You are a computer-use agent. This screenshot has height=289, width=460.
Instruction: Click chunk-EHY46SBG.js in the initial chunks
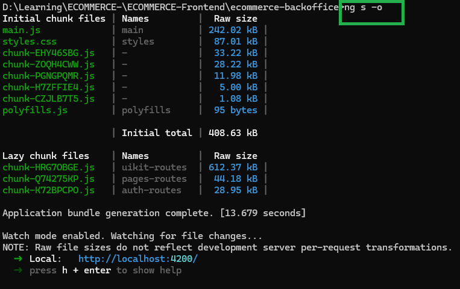click(x=48, y=53)
